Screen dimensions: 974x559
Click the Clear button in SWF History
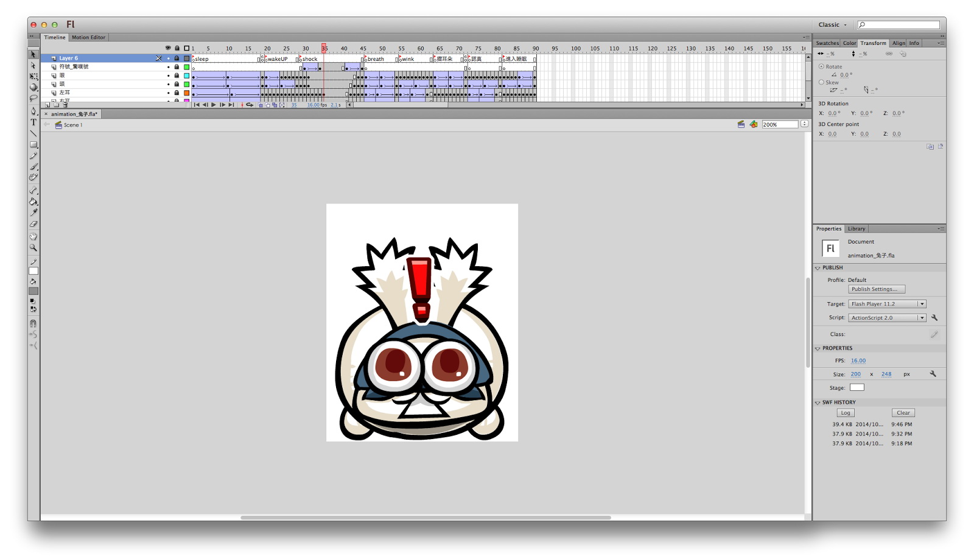point(903,413)
